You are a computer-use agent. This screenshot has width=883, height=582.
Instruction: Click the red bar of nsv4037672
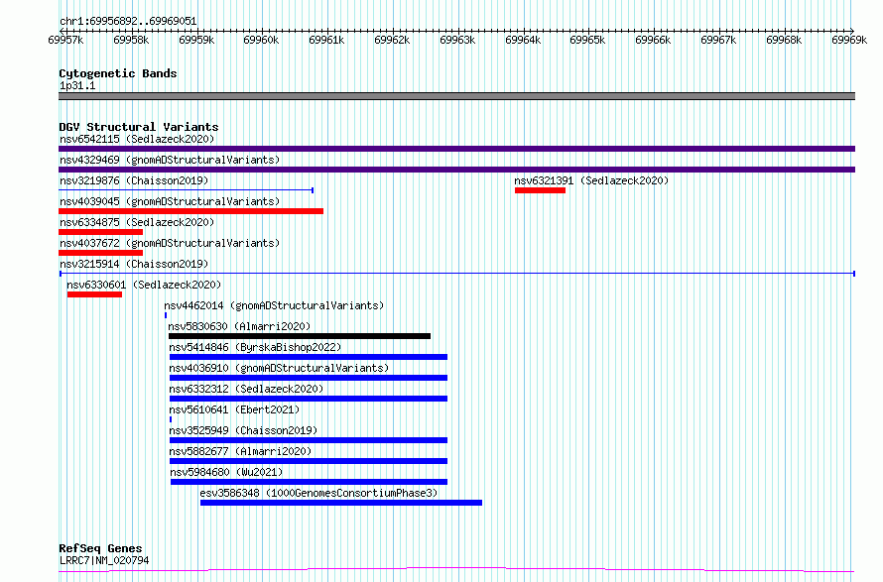(101, 253)
